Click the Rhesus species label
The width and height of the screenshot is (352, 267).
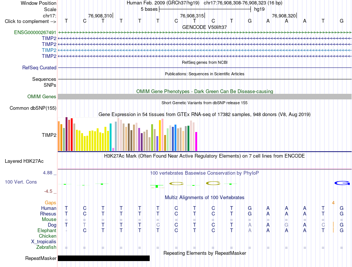click(x=48, y=214)
